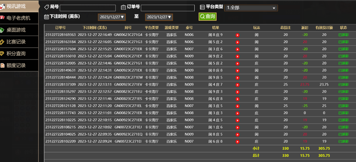This screenshot has height=162, width=356.
Task: Select the 视讯游戏 menu tab
Action: pyautogui.click(x=19, y=6)
